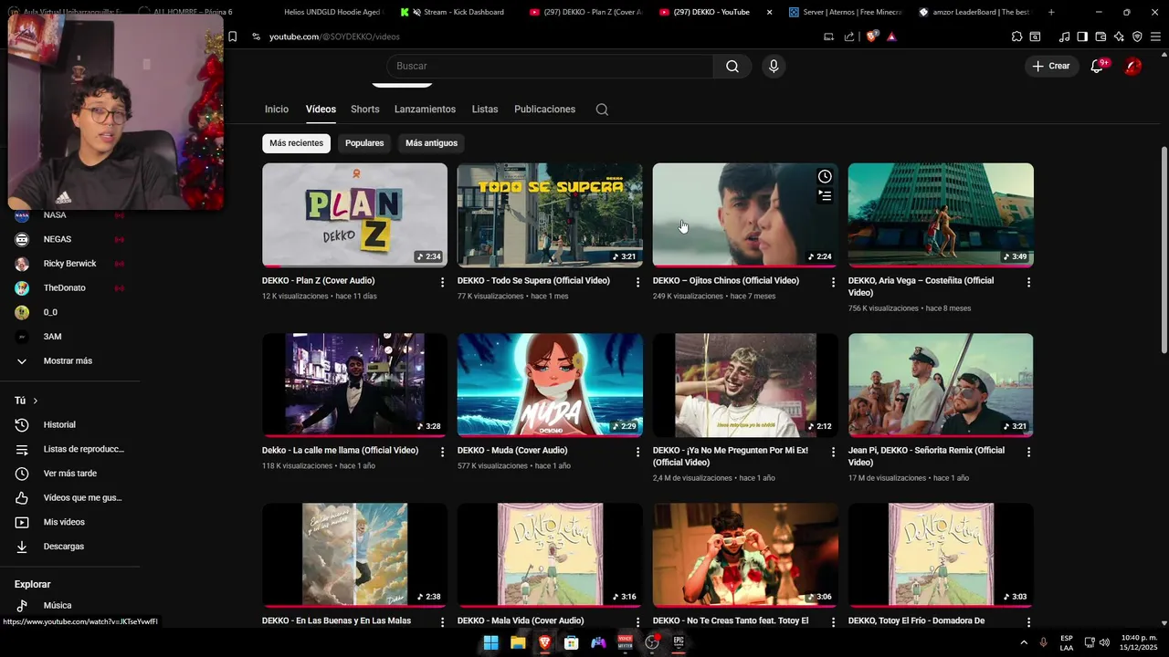
Task: Open options menu for Costeñita video
Action: click(x=1028, y=282)
